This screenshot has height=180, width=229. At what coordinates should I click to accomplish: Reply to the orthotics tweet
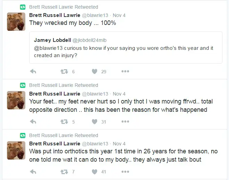pos(33,171)
